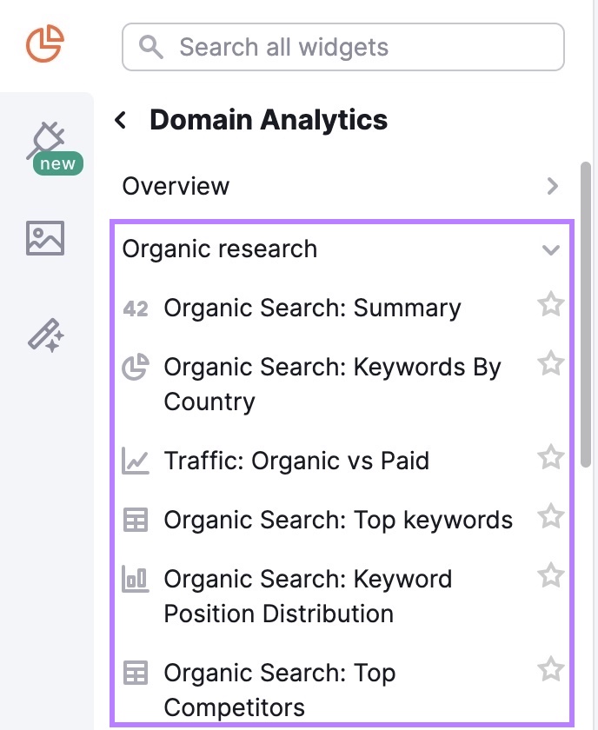Image resolution: width=598 pixels, height=730 pixels.
Task: Add Organic Search: Keyword Position Distribution widget
Action: (308, 596)
